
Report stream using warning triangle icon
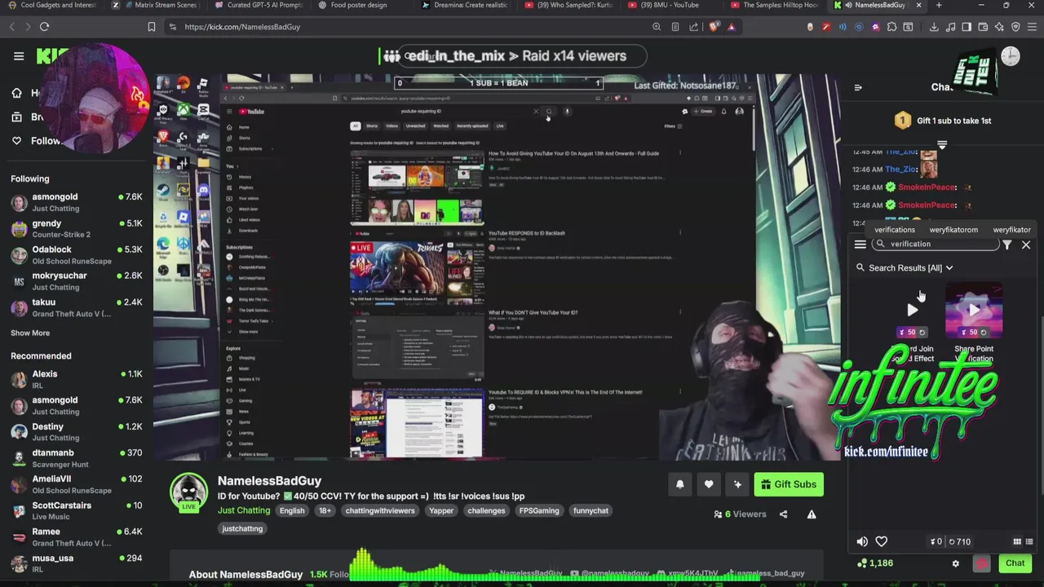pos(812,514)
